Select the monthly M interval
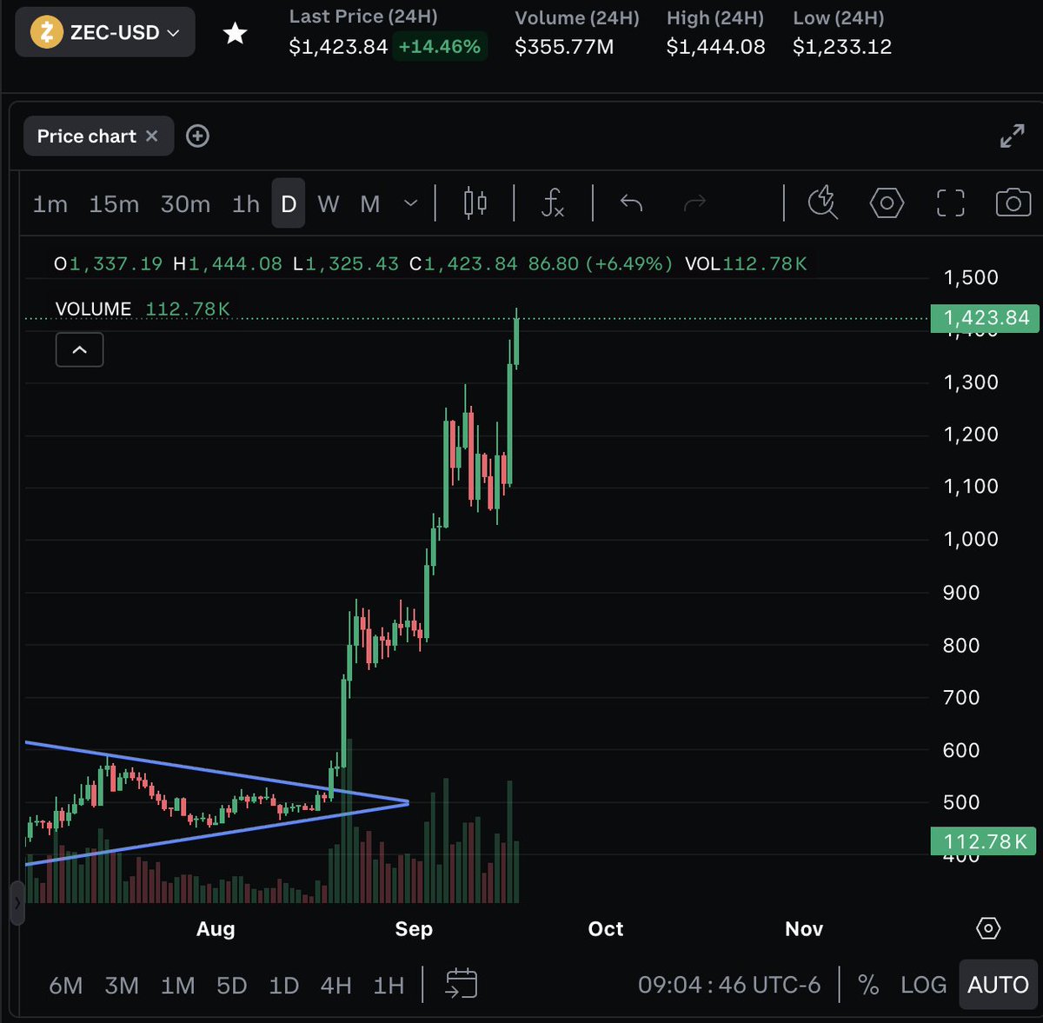This screenshot has height=1023, width=1043. coord(370,204)
